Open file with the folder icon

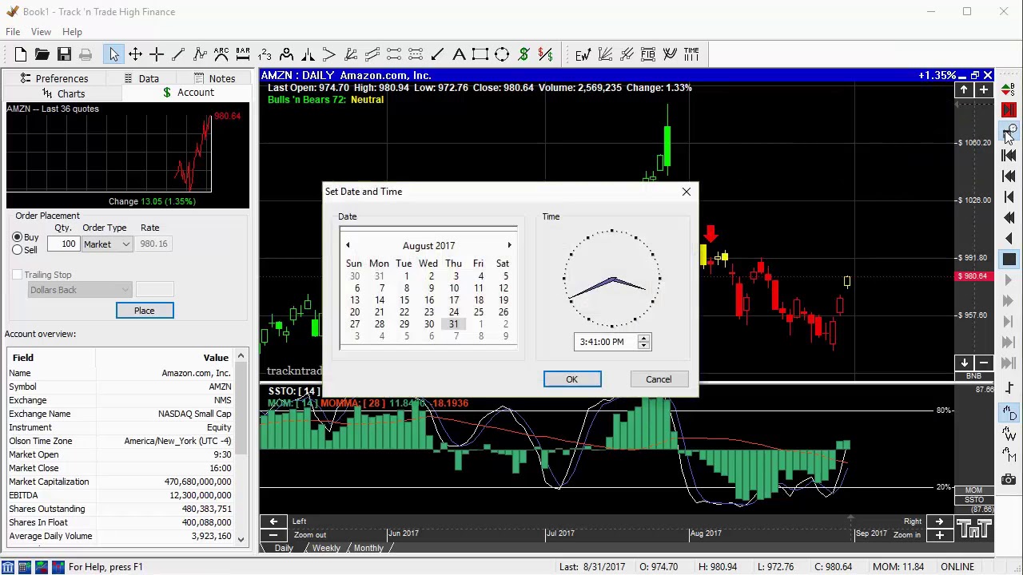click(x=42, y=54)
